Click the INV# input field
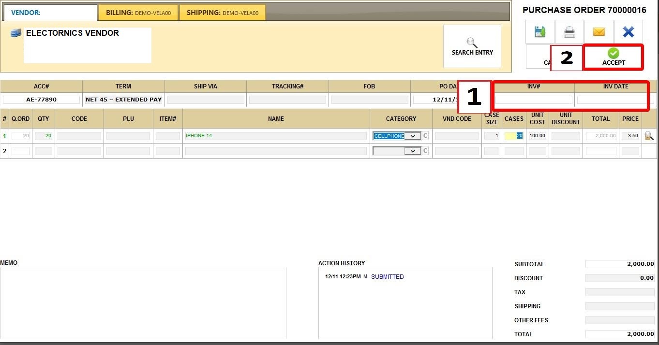This screenshot has width=659, height=345. (x=534, y=100)
